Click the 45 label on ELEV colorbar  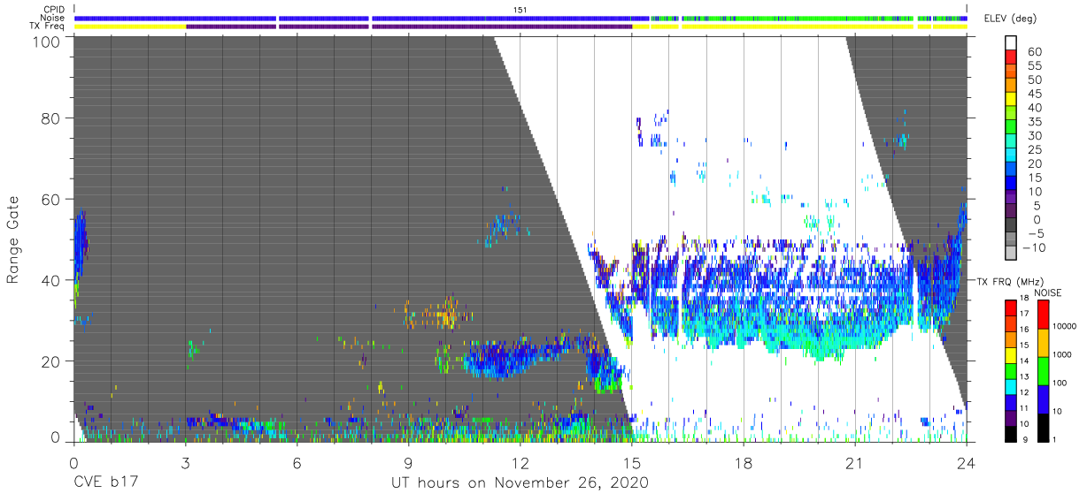(1034, 94)
